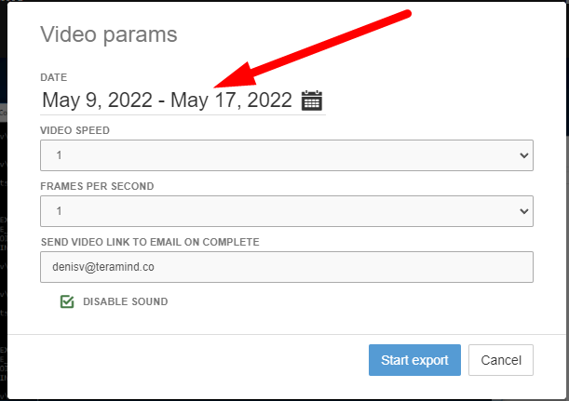569x401 pixels.
Task: Open the Video Speed combo box
Action: click(x=286, y=155)
